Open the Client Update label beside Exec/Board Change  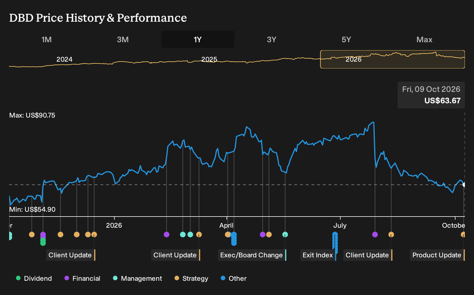click(176, 255)
